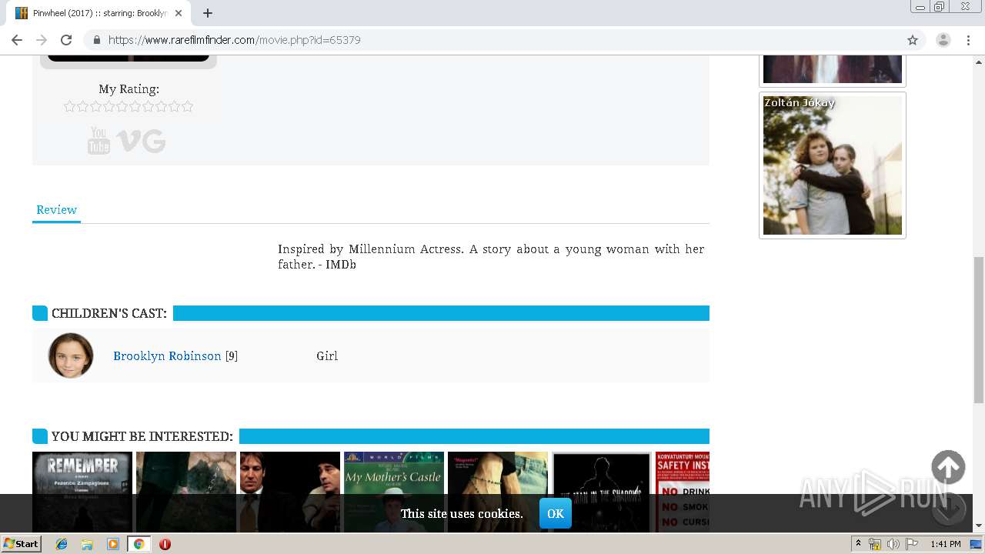The width and height of the screenshot is (985, 554).
Task: Click the scrollbar up arrow
Action: point(979,61)
